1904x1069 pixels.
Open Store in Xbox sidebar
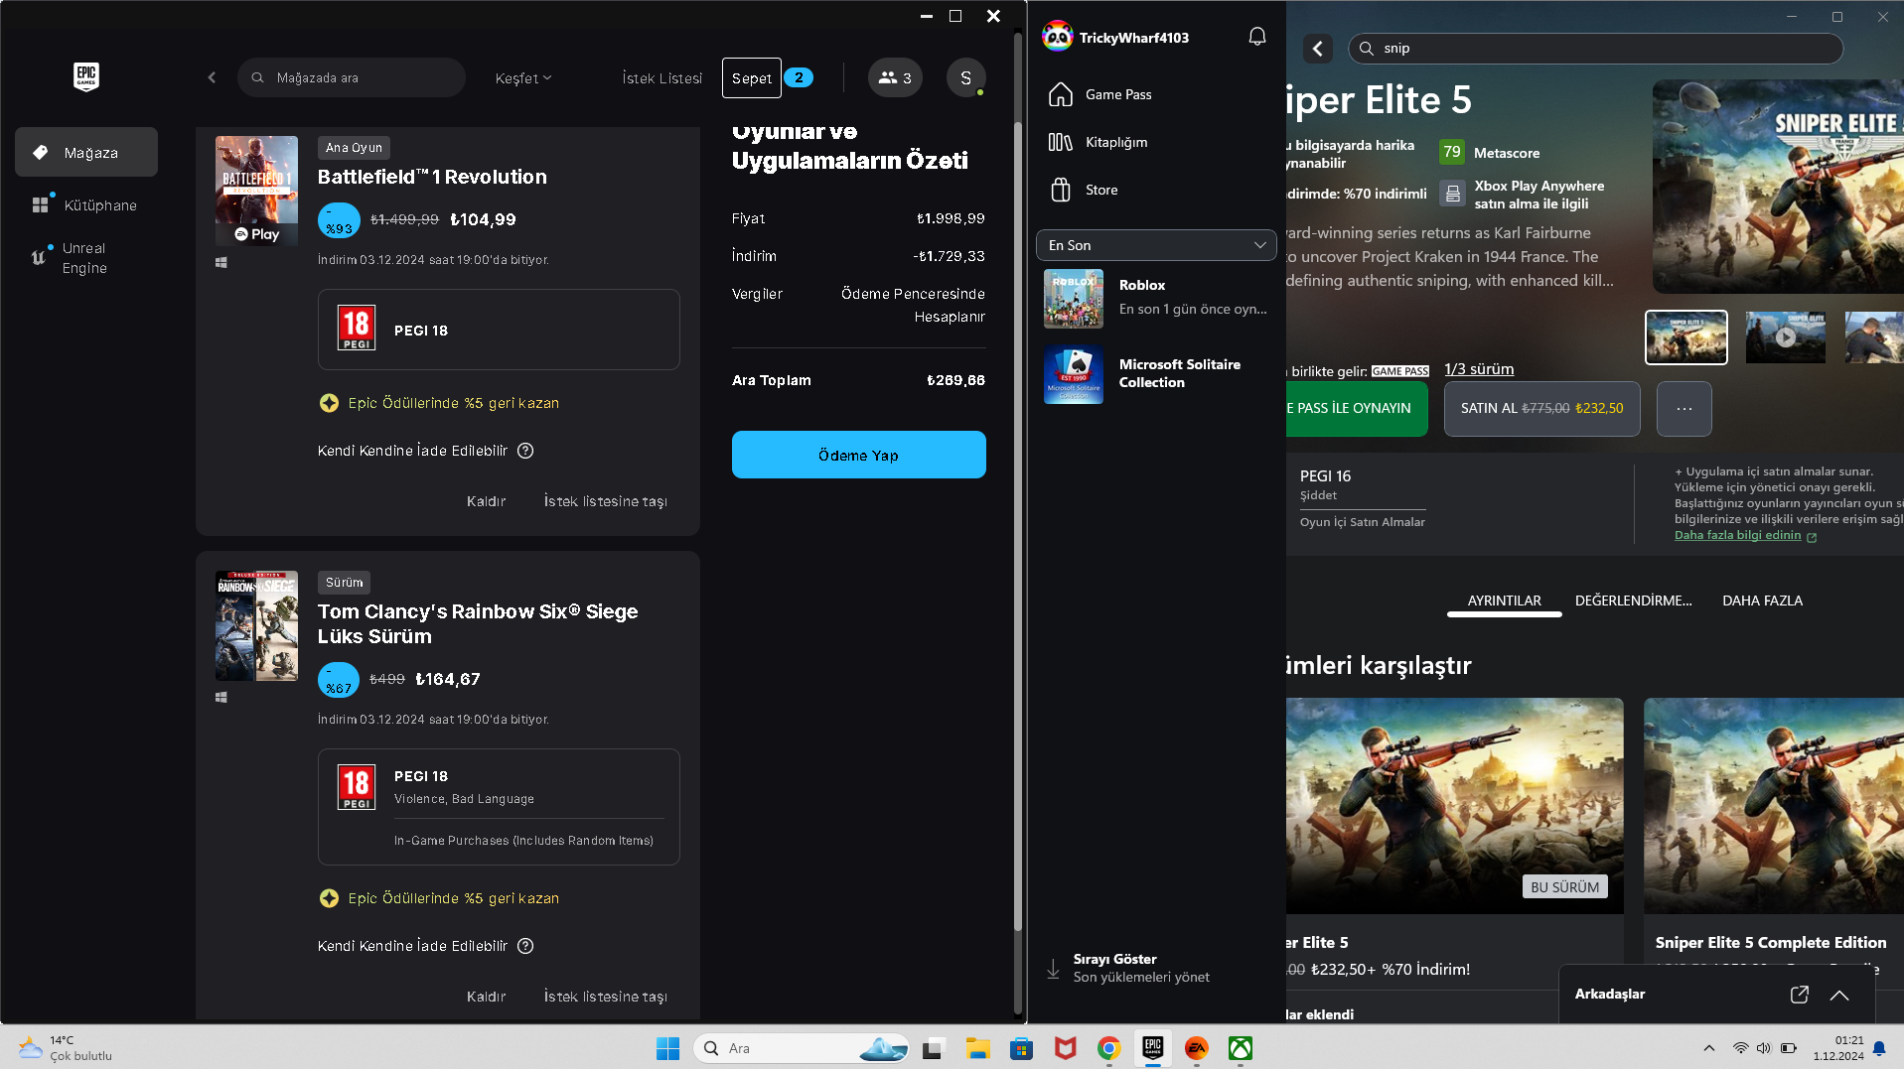click(1156, 190)
